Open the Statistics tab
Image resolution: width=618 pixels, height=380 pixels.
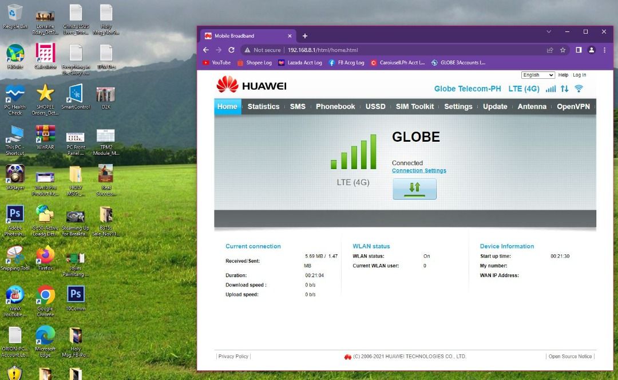263,106
